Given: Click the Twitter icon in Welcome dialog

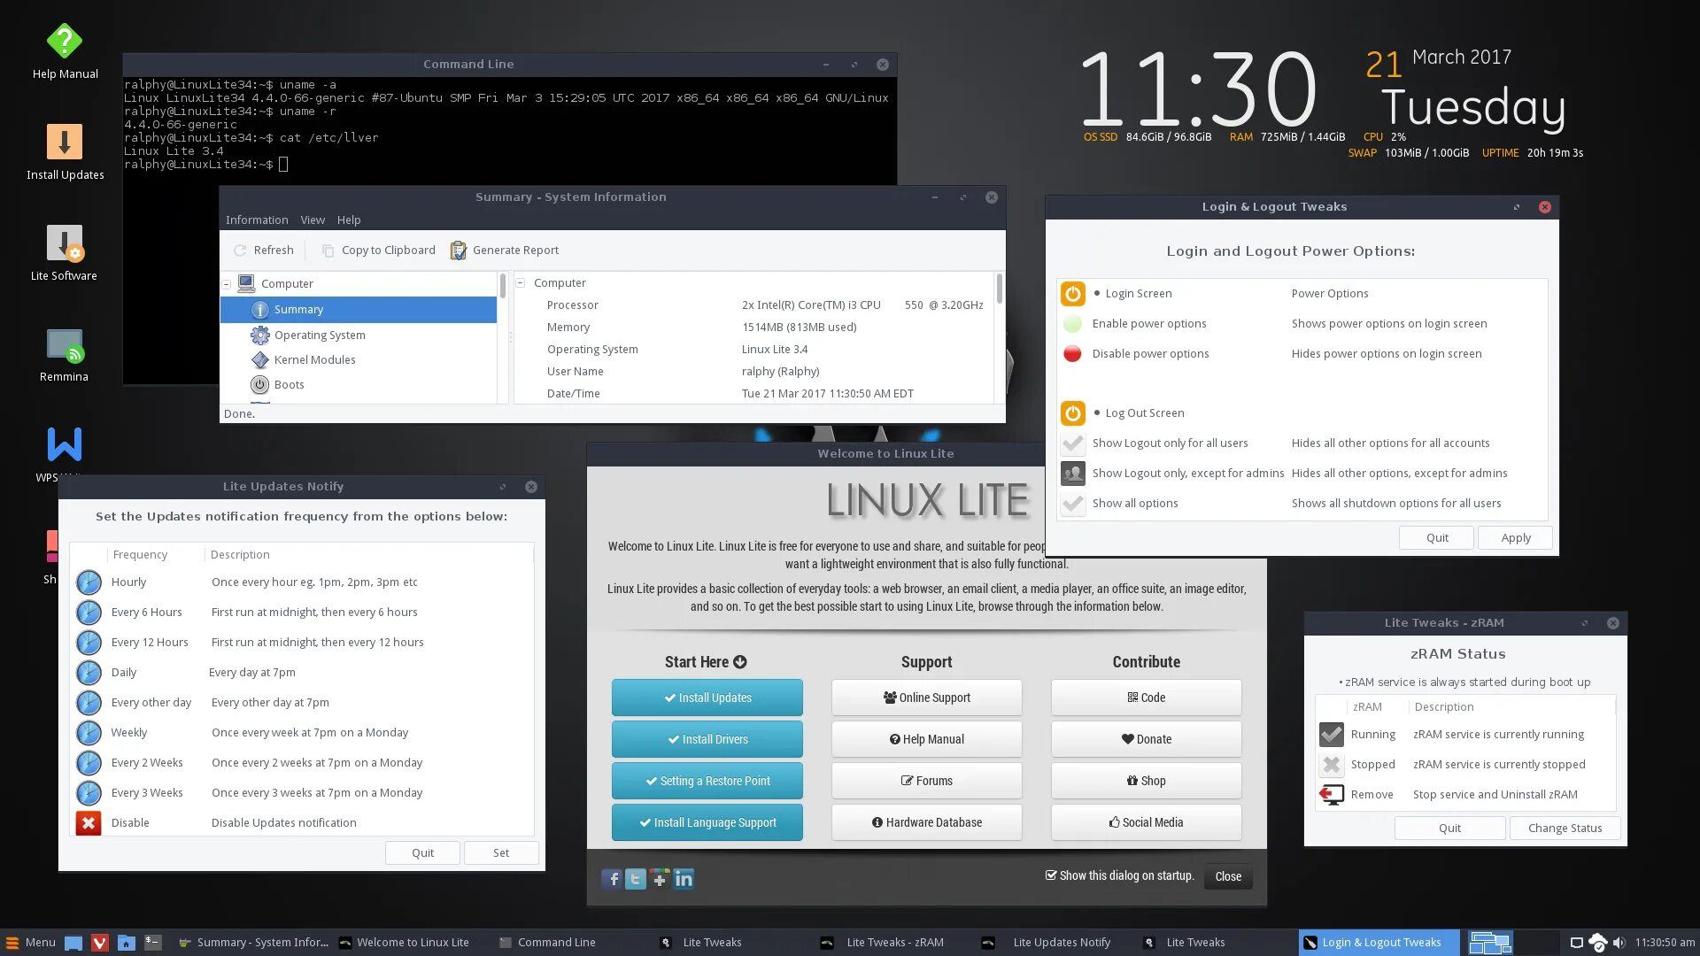Looking at the screenshot, I should pos(636,879).
